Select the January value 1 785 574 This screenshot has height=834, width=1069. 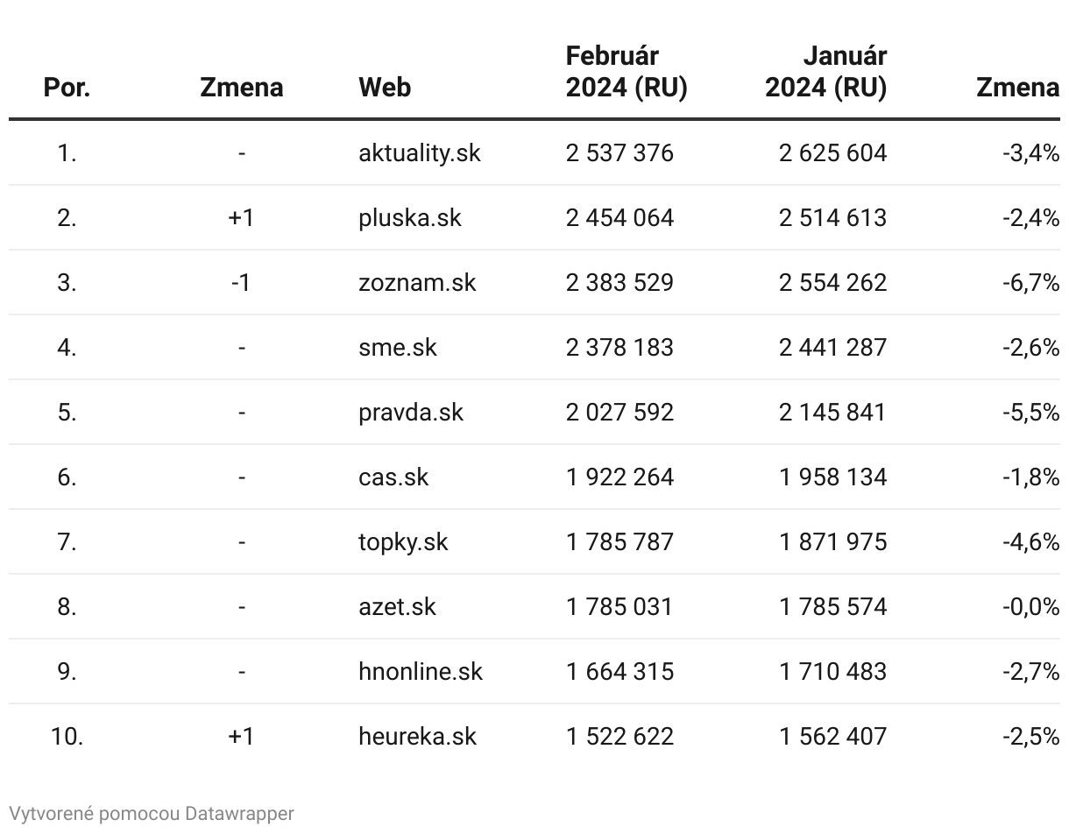833,606
